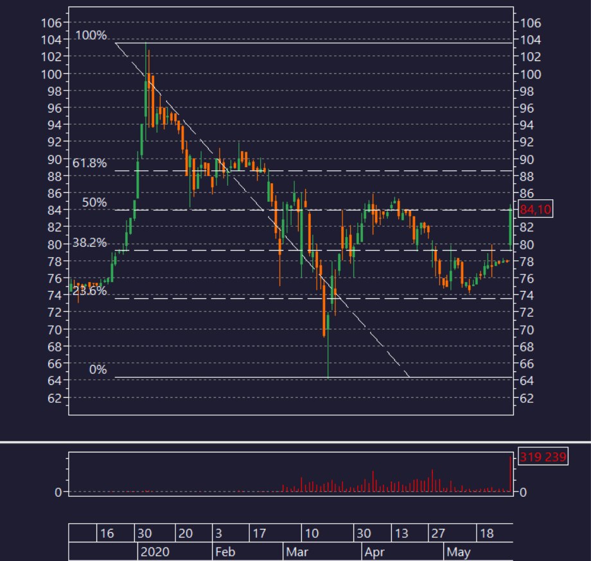
Task: Click the 0 label right of volume panel
Action: (x=523, y=492)
